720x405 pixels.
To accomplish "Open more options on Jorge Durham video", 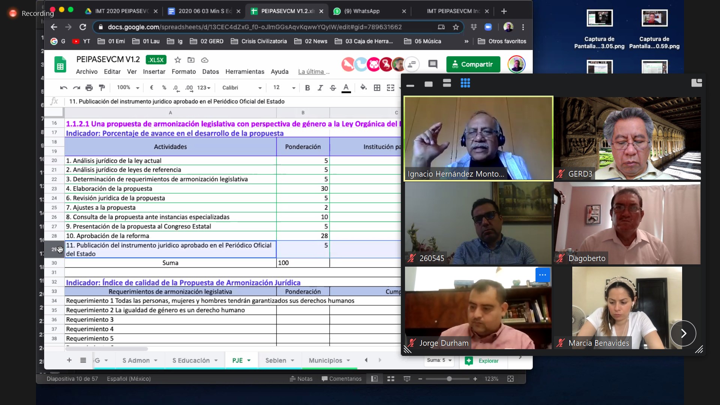I will 543,275.
